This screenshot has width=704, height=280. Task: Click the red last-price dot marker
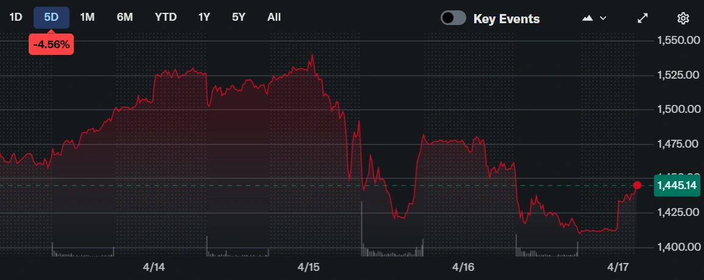(x=638, y=185)
